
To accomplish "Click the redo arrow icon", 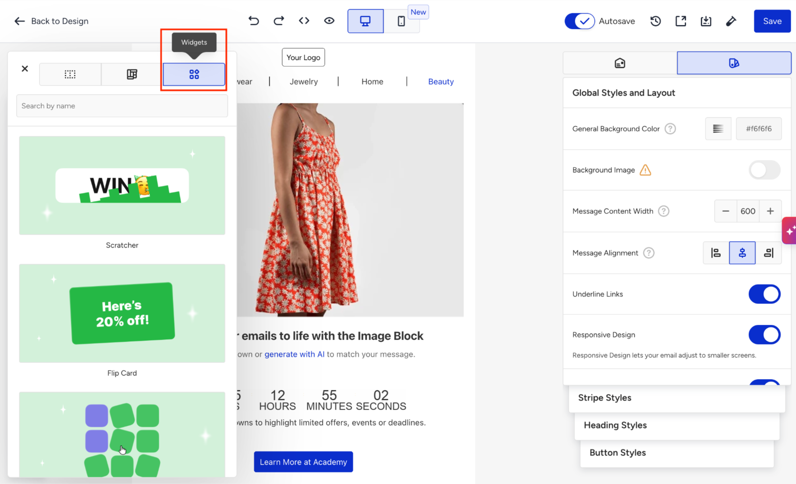I will [279, 21].
